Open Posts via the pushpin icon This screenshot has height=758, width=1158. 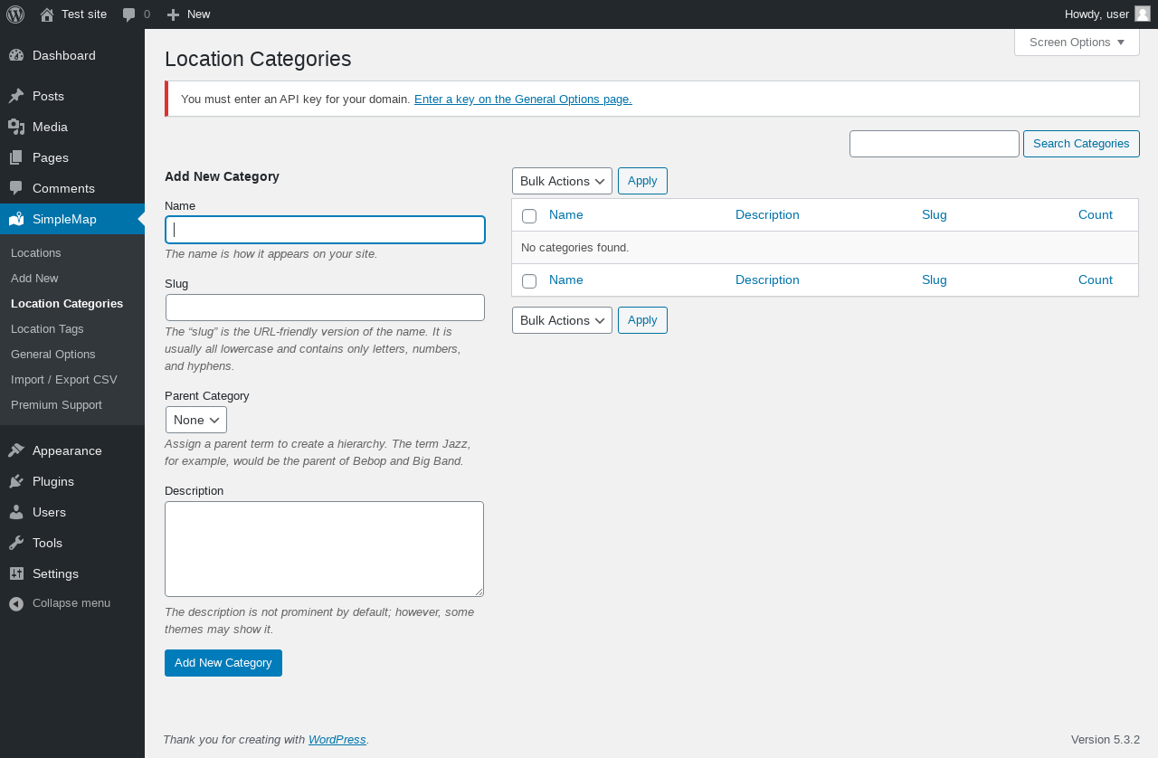click(x=16, y=96)
